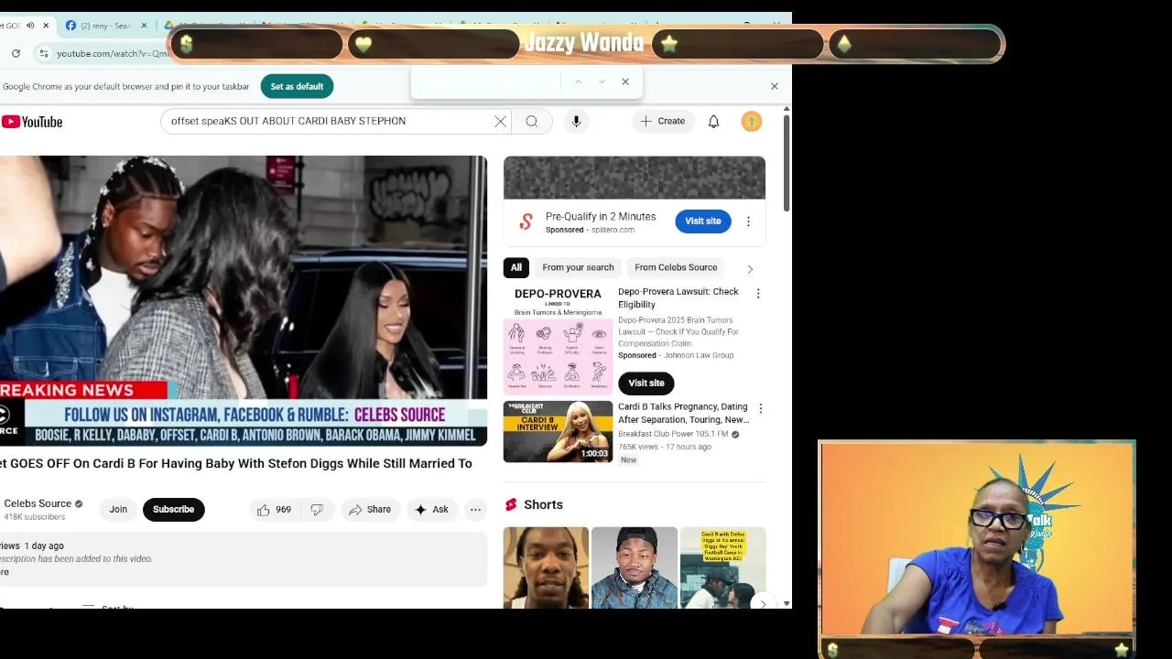This screenshot has width=1172, height=659.
Task: Reload the page in Chrome
Action: 16,53
